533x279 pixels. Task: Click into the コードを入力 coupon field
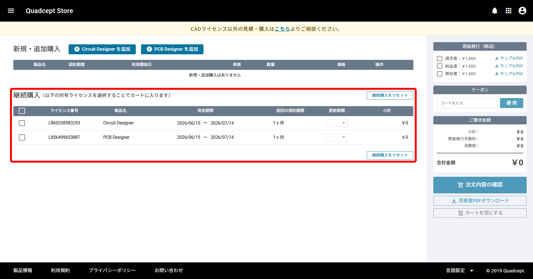point(467,103)
